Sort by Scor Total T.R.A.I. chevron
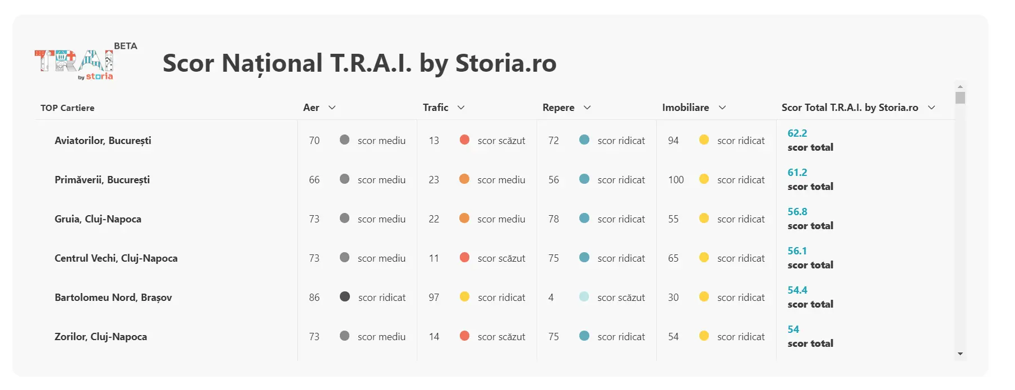This screenshot has height=390, width=1015. pyautogui.click(x=931, y=108)
